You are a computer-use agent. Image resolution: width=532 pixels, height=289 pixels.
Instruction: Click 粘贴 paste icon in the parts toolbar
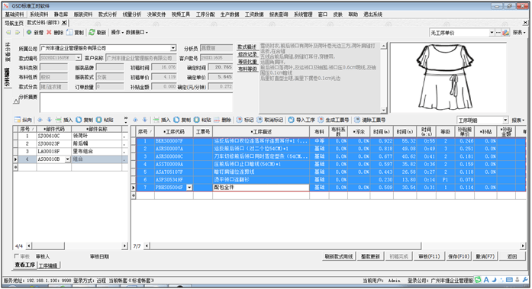(x=99, y=120)
